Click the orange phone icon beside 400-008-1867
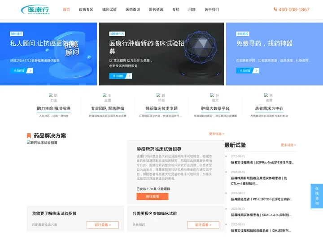323x242 pixels. 275,9
